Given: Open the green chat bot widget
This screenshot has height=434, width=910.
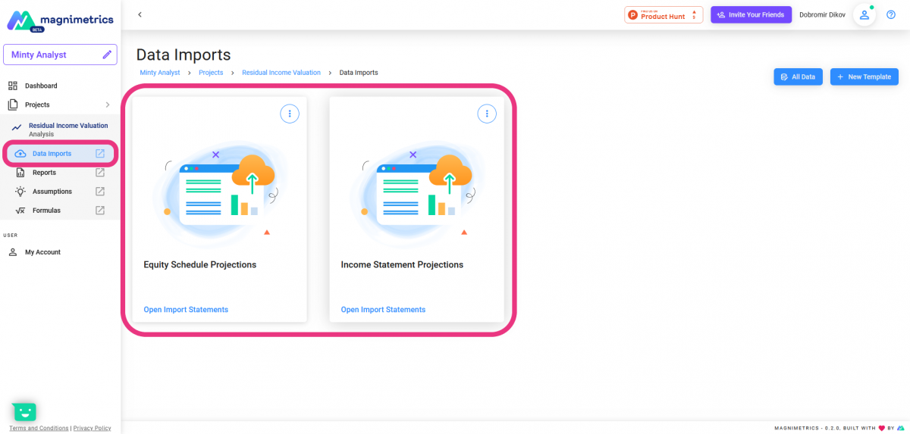Looking at the screenshot, I should [x=25, y=411].
